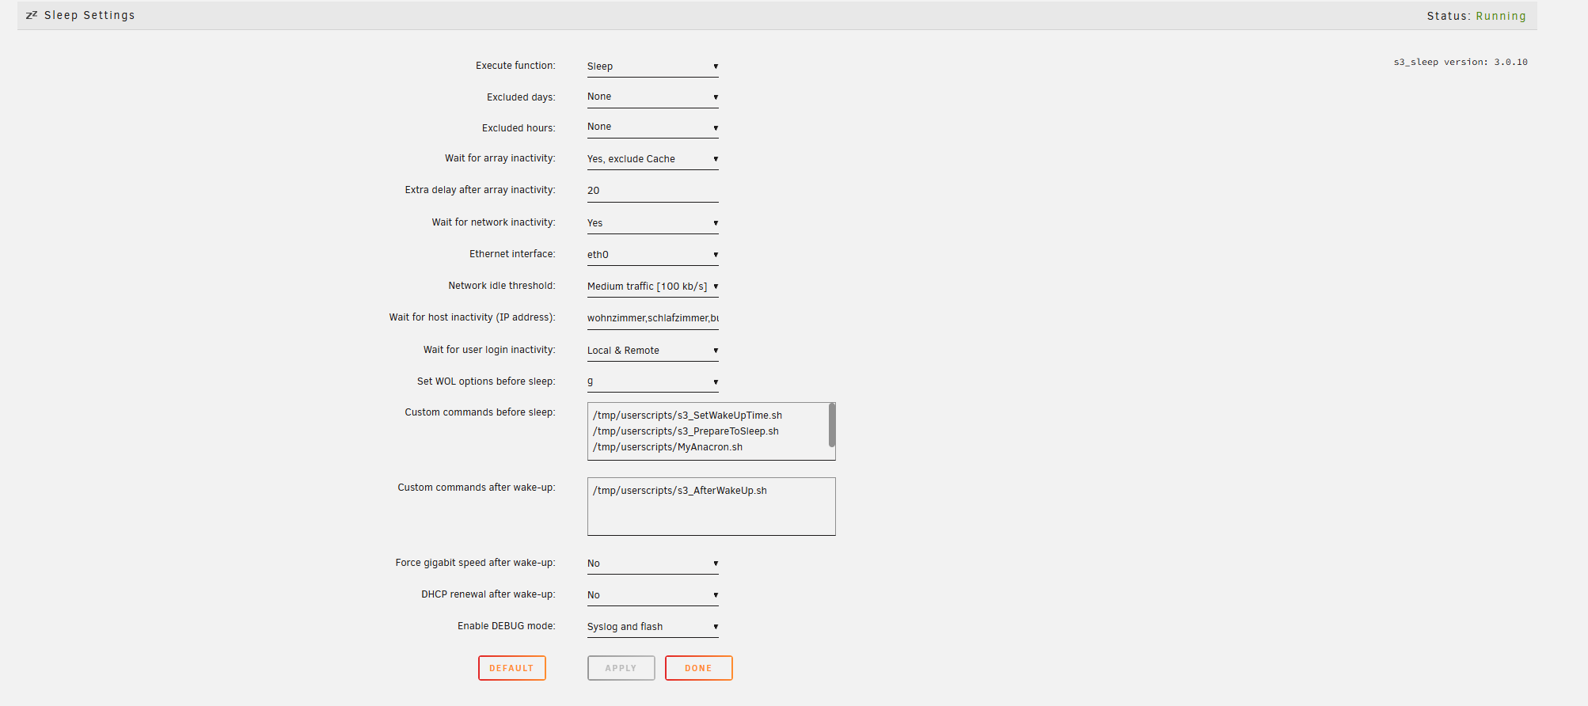The height and width of the screenshot is (706, 1588).
Task: Click the Enable DEBUG mode label
Action: click(507, 626)
